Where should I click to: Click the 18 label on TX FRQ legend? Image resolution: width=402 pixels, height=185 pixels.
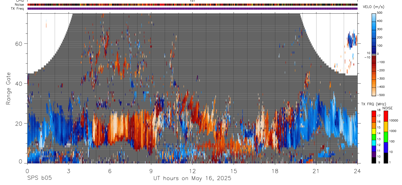[x=379, y=110]
